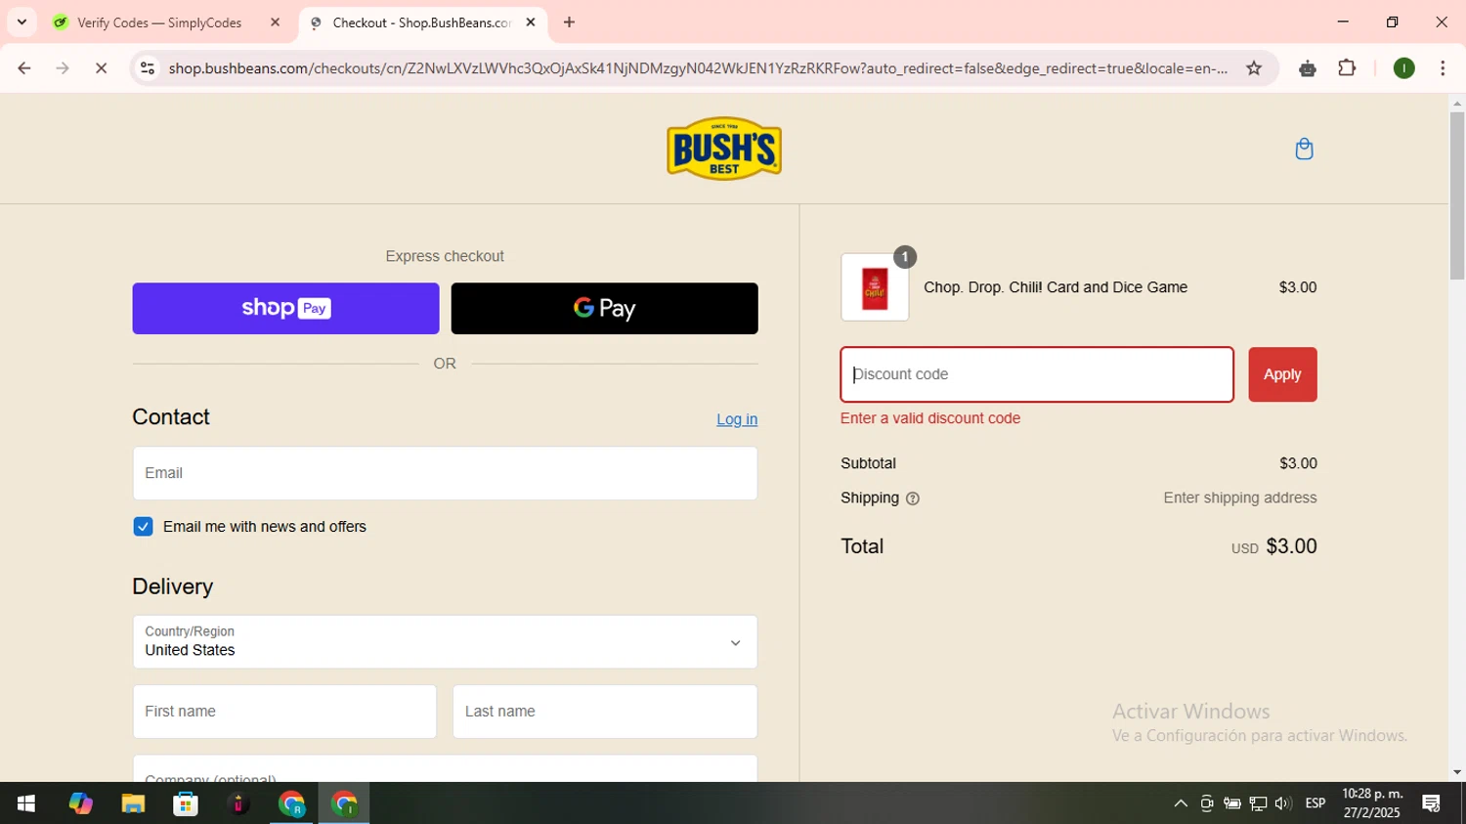Open the Windows Start menu
This screenshot has height=824, width=1466.
(x=26, y=803)
